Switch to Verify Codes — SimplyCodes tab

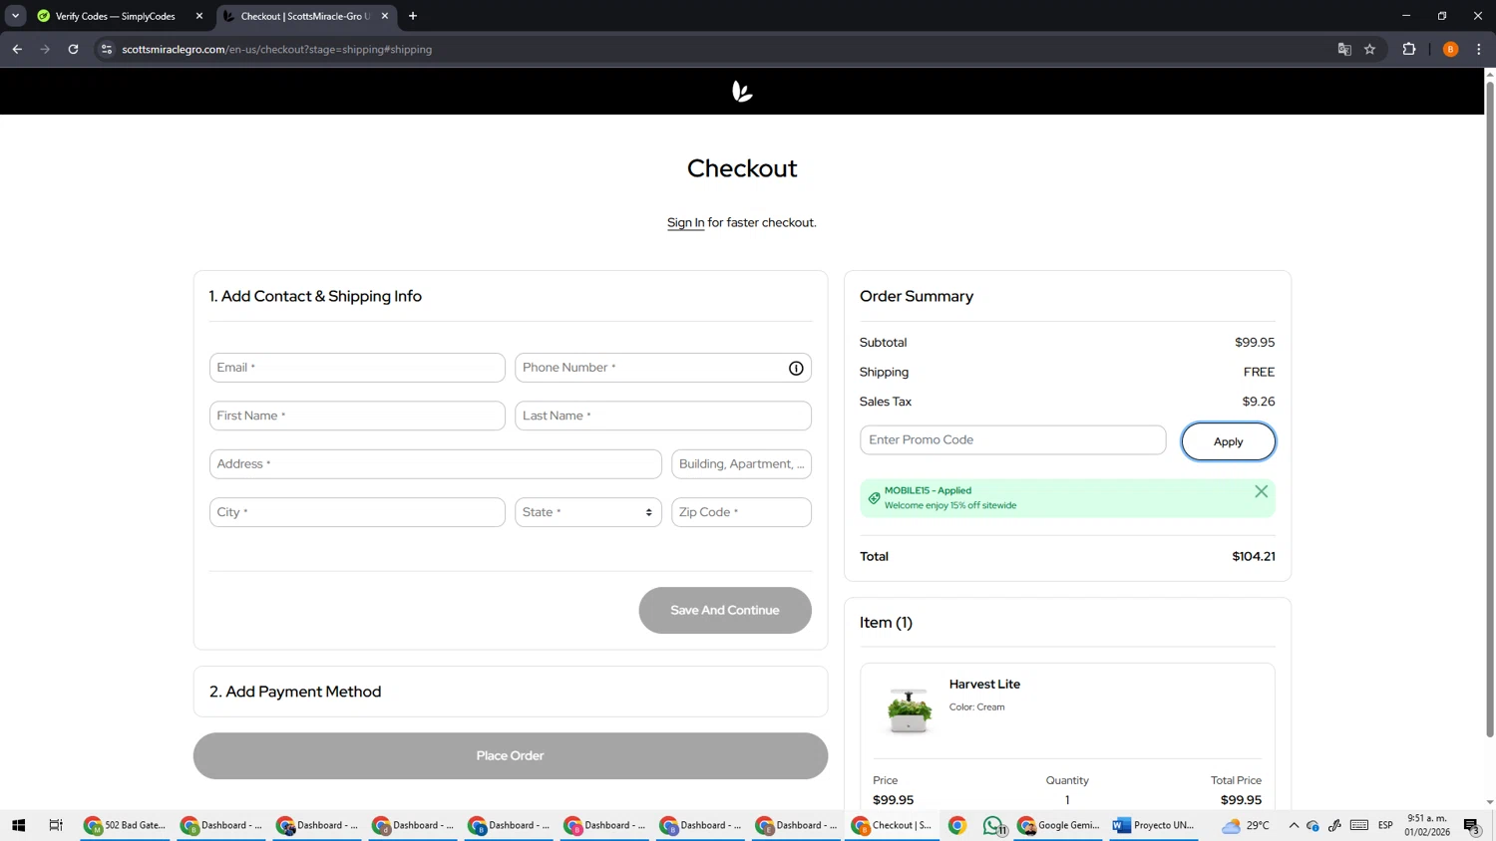coord(115,16)
